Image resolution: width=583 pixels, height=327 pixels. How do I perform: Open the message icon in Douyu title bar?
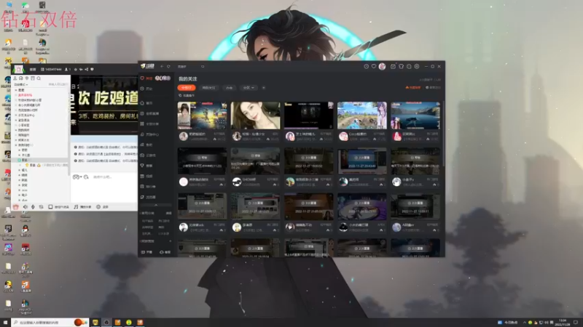409,66
